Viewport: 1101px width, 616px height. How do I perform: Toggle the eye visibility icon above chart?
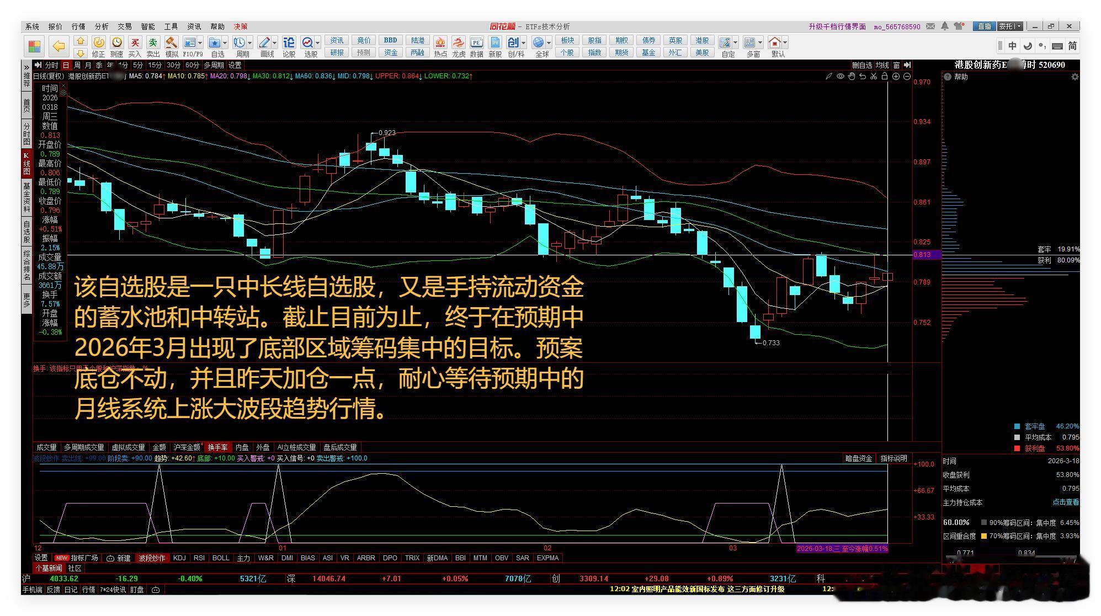pos(840,77)
